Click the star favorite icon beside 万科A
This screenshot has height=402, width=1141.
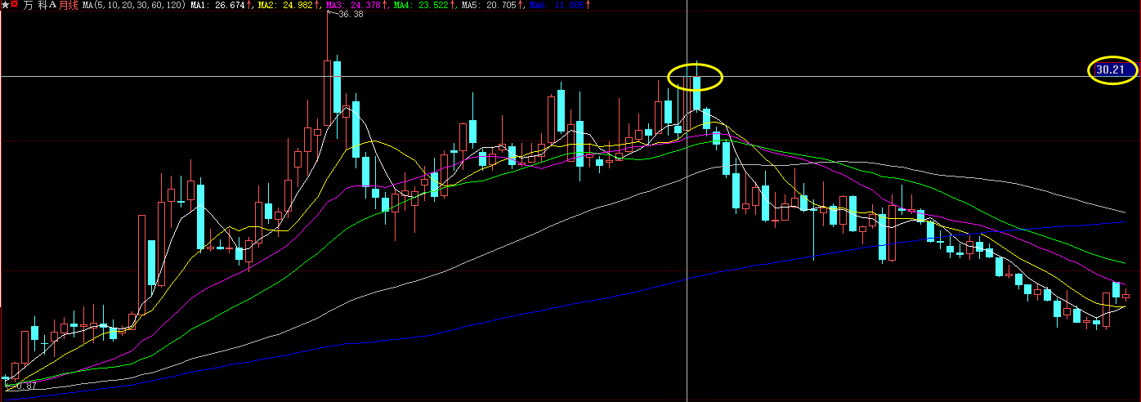(5, 6)
